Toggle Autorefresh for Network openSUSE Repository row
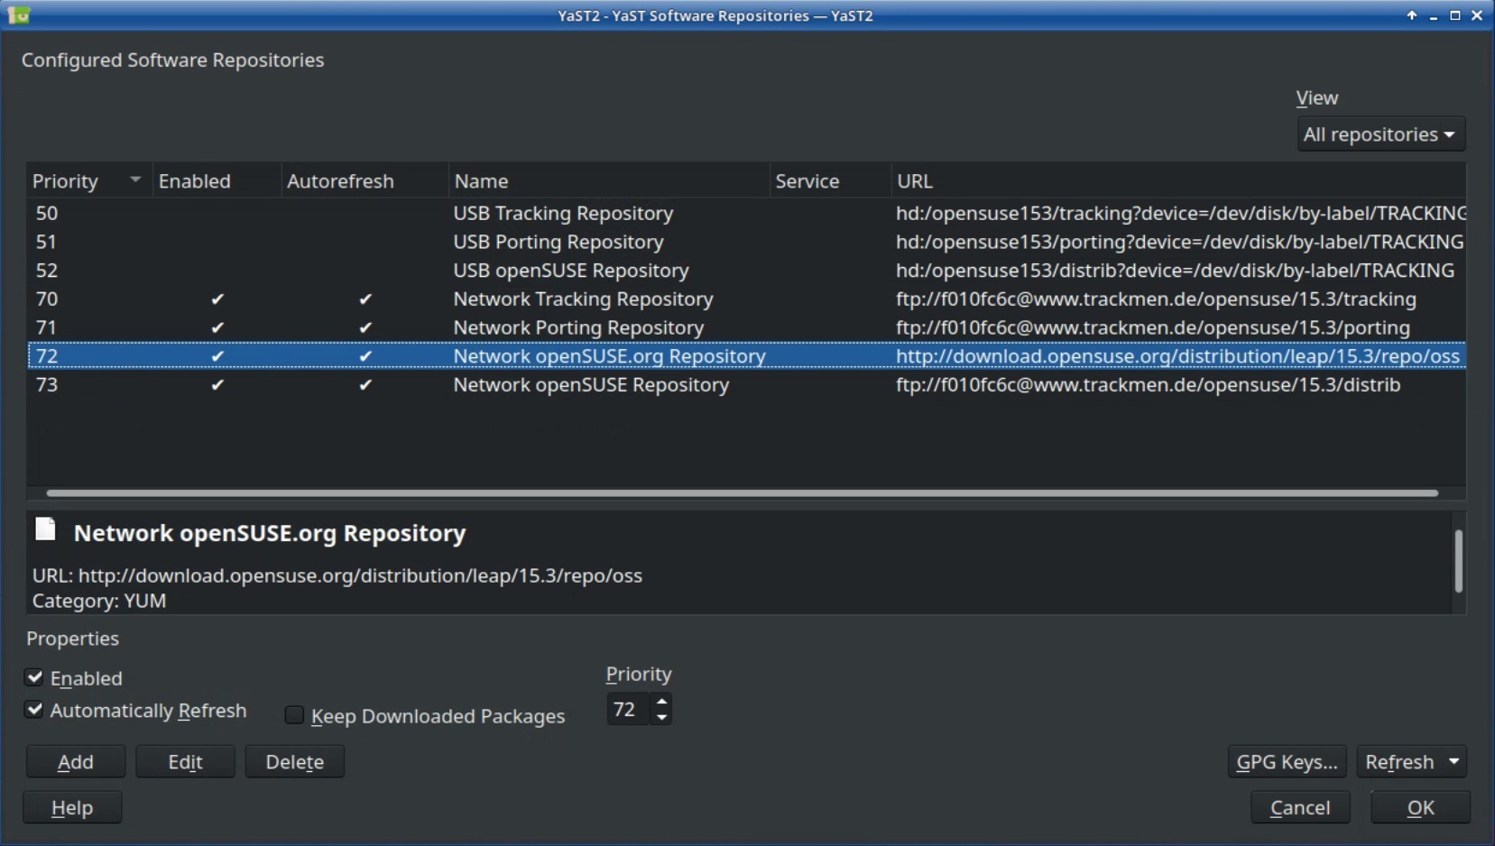Image resolution: width=1495 pixels, height=846 pixels. point(365,385)
